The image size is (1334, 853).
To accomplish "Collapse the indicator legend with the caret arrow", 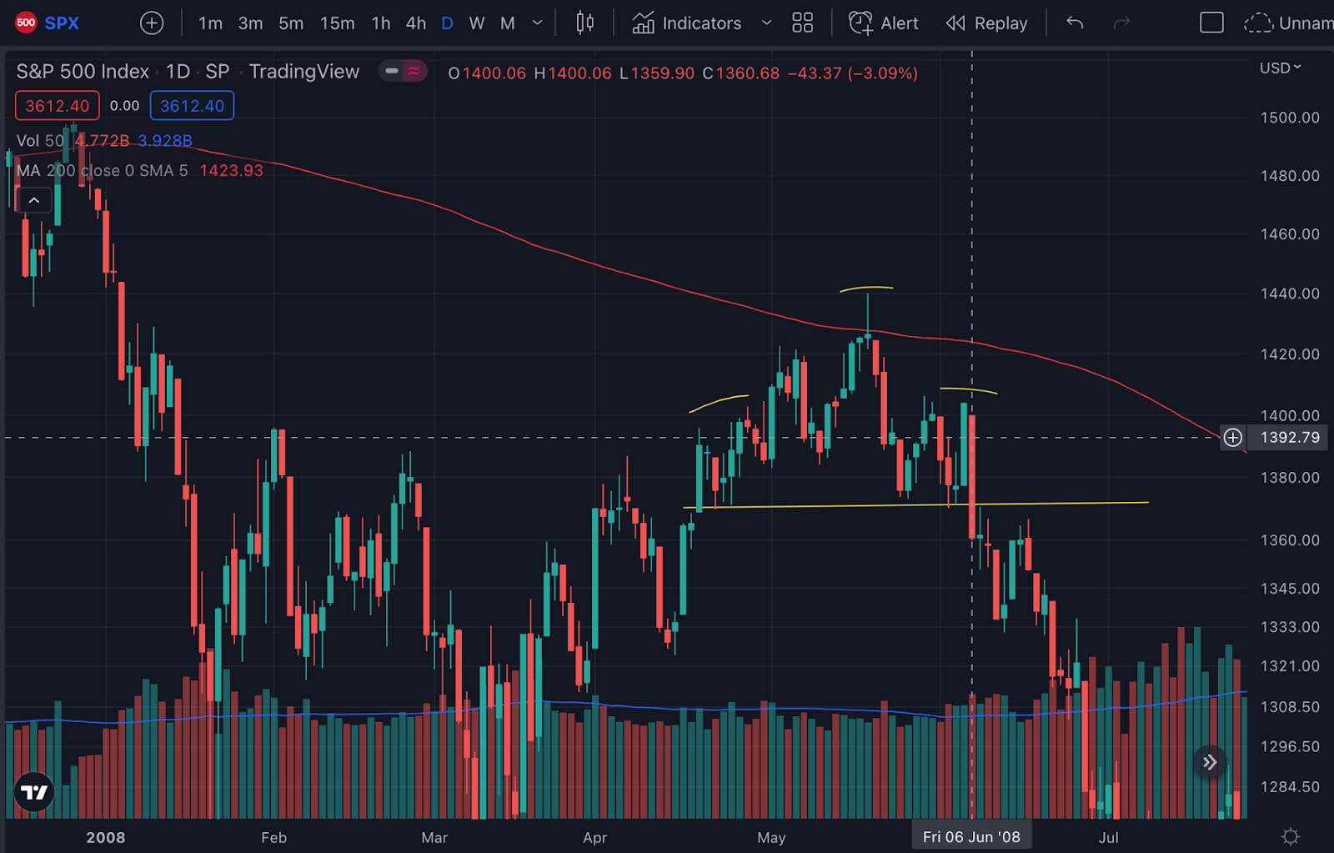I will (x=34, y=200).
